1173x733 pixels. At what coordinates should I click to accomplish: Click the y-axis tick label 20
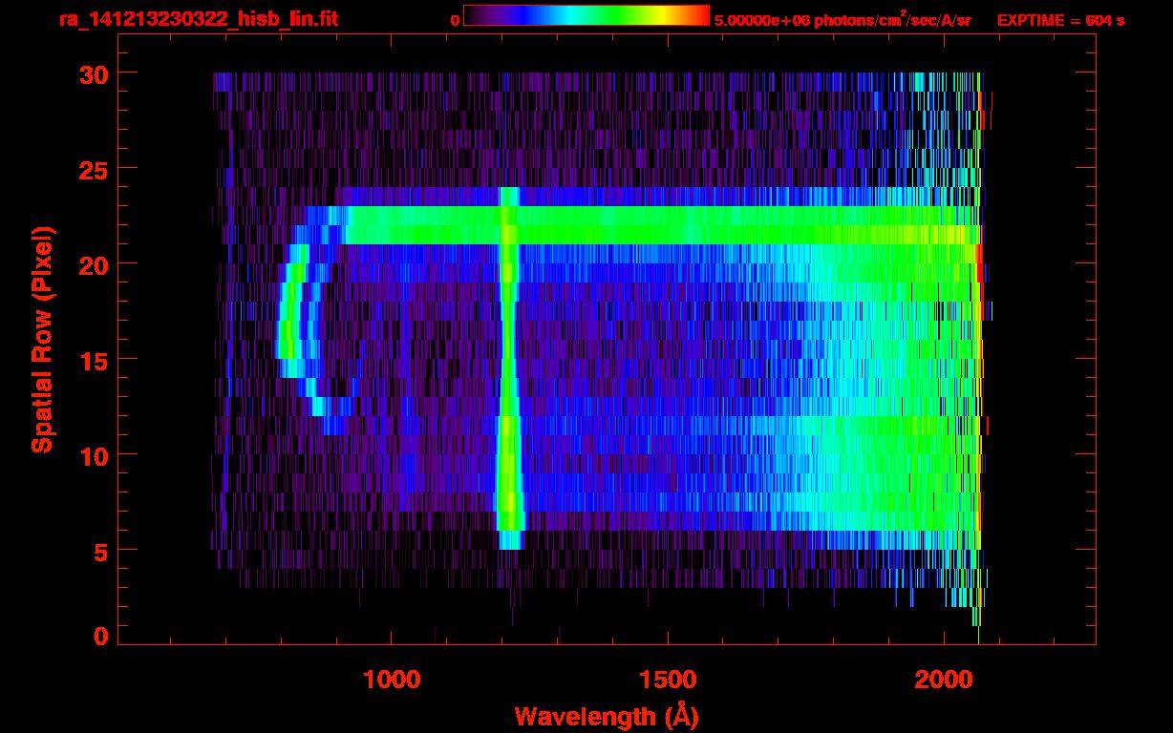[x=92, y=264]
